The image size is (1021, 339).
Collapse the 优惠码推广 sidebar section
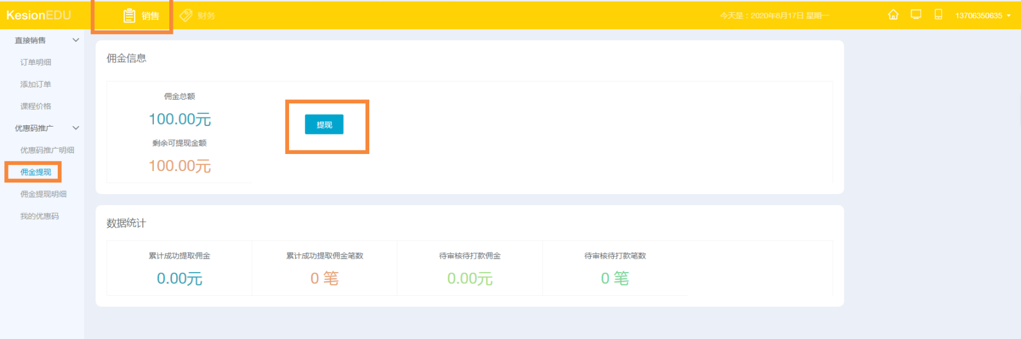pyautogui.click(x=76, y=128)
